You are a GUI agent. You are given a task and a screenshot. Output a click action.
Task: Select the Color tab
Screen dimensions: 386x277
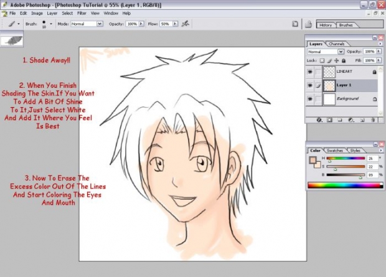point(315,150)
